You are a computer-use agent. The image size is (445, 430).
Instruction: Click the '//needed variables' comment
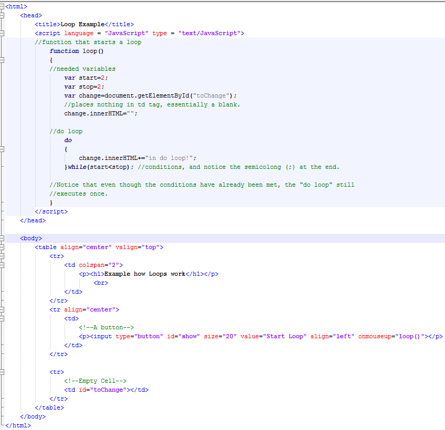(x=82, y=69)
